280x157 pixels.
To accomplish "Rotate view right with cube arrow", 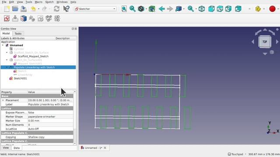I will point(277,42).
